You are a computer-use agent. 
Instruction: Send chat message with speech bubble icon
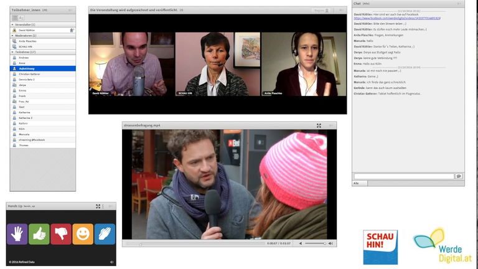tap(459, 176)
